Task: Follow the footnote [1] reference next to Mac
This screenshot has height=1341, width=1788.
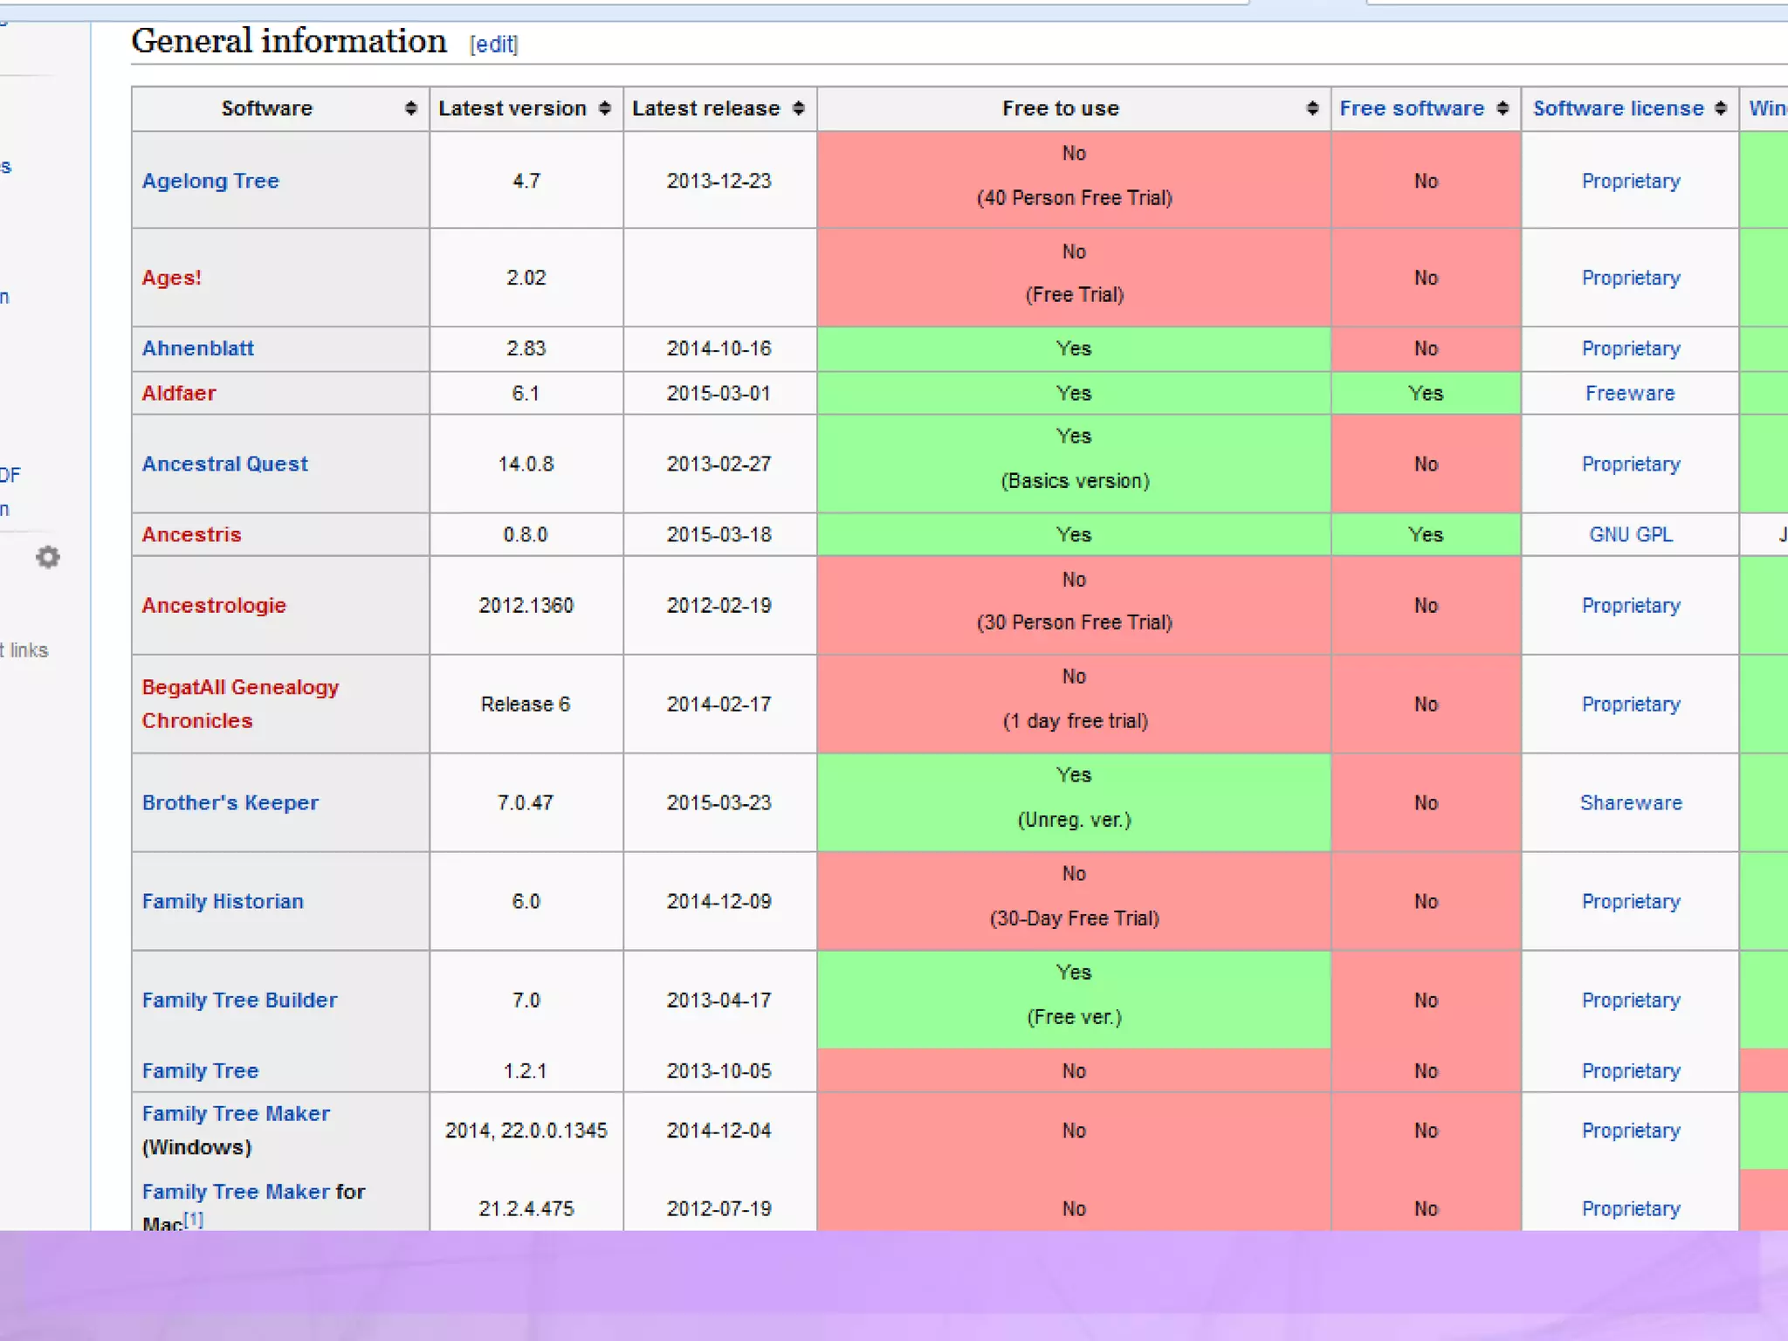Action: [x=194, y=1219]
